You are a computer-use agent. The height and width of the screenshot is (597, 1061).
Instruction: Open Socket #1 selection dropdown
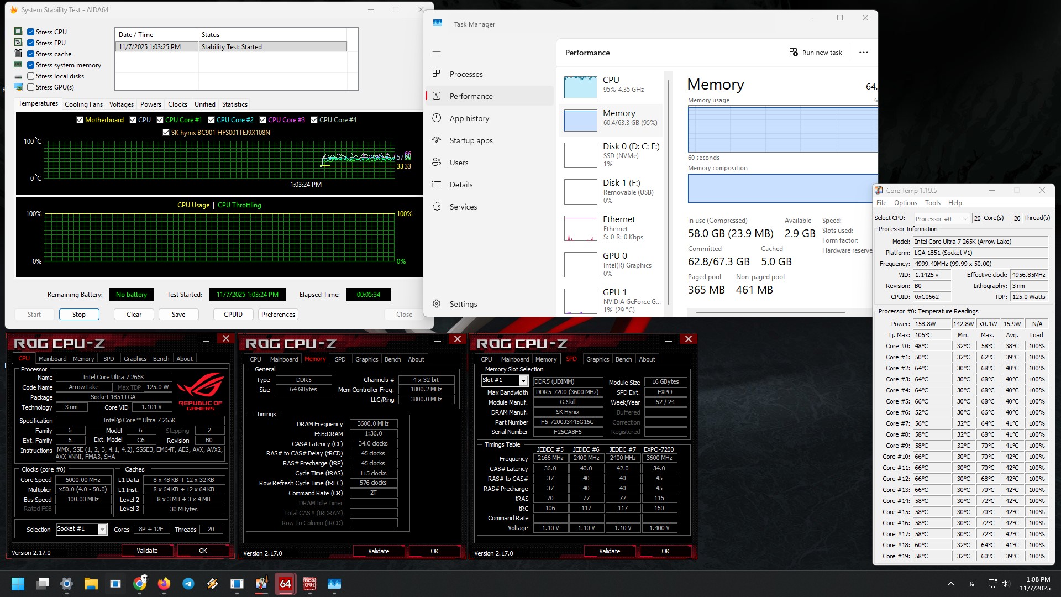click(x=102, y=530)
